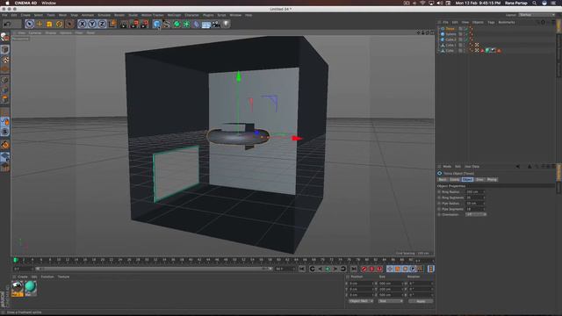
Task: Switch to Phong tab in Attributes
Action: [x=492, y=179]
